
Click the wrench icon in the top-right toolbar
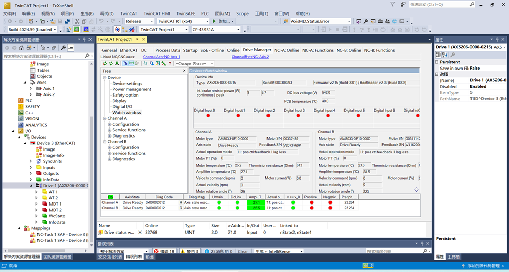366,21
